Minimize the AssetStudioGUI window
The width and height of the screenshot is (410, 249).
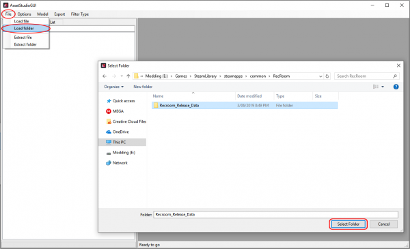pos(372,5)
